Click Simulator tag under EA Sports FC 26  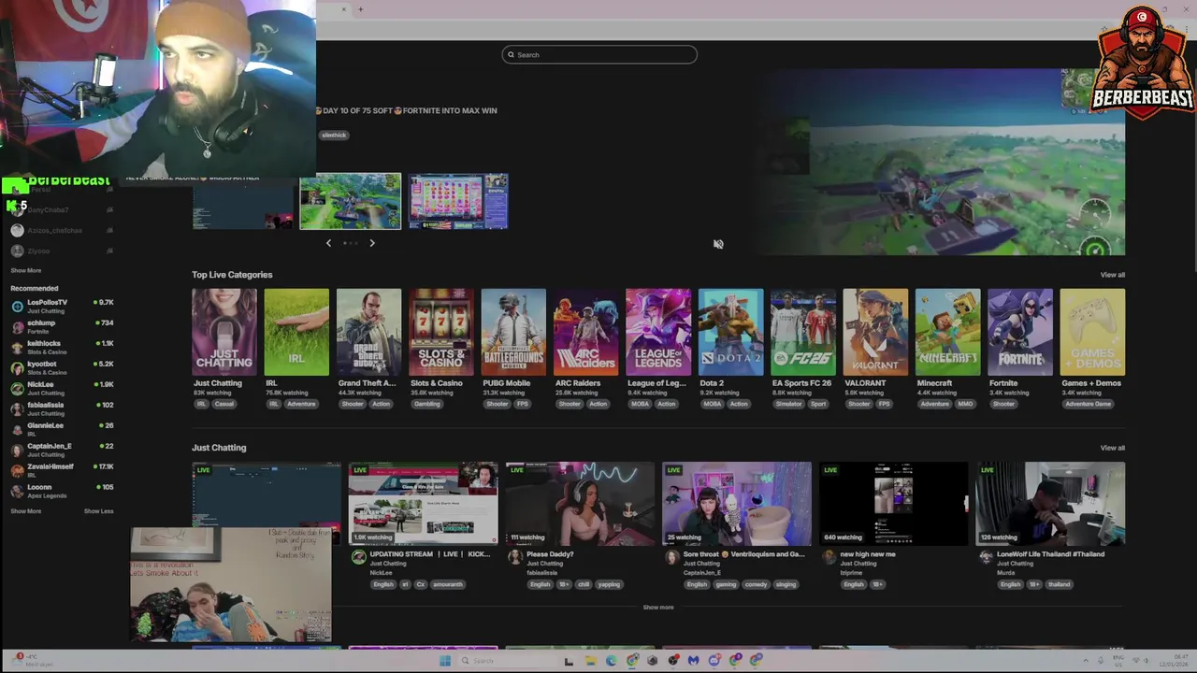pos(788,404)
